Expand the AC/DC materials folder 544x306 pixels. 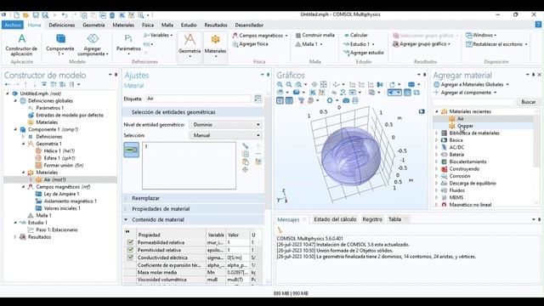click(437, 147)
